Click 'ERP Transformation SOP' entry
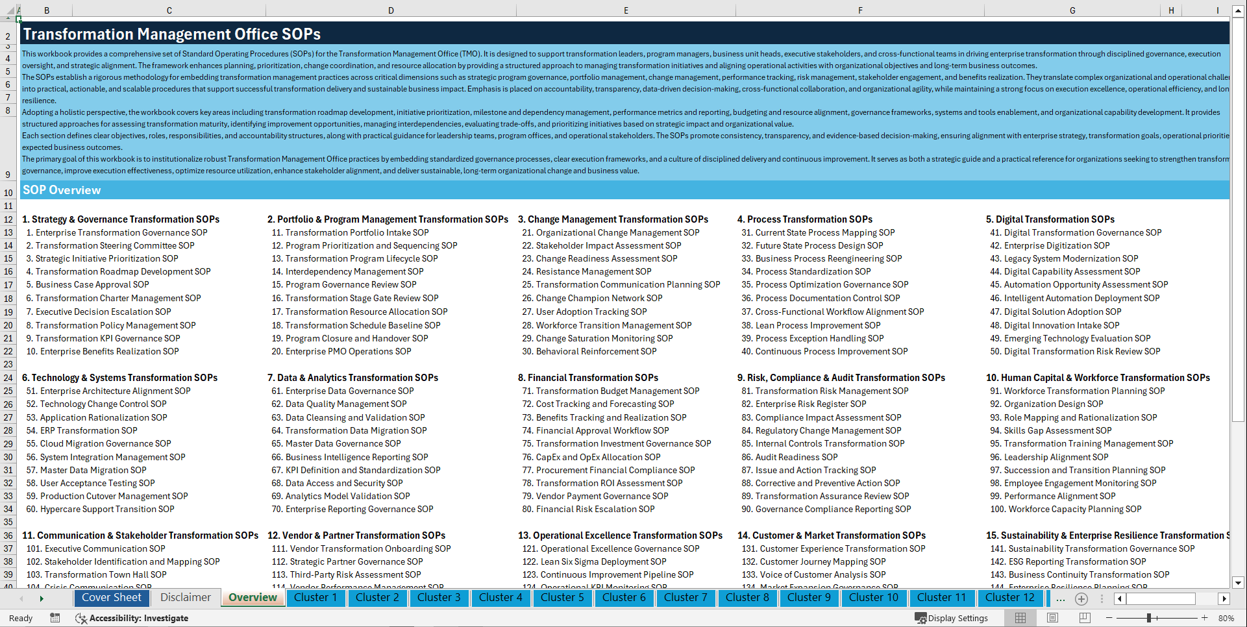1247x627 pixels. (x=89, y=430)
